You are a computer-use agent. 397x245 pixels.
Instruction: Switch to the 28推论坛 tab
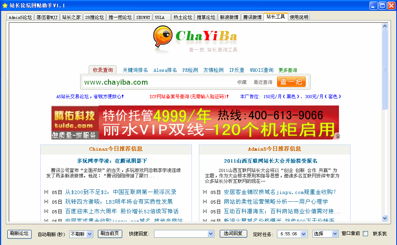click(94, 17)
